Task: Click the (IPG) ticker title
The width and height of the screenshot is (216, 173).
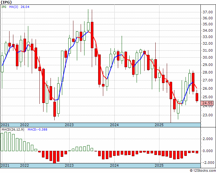Action: tap(6, 2)
